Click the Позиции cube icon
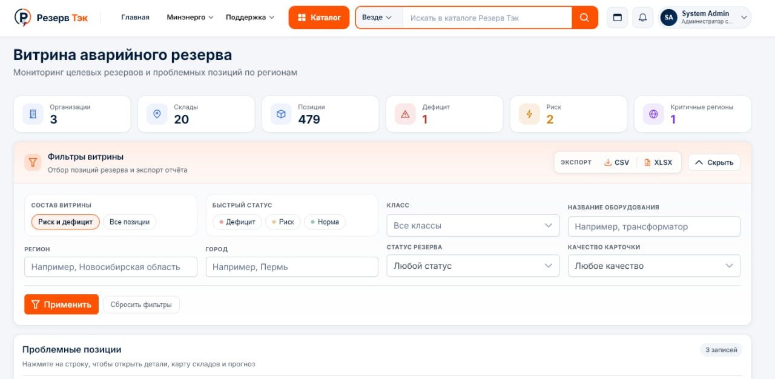Image resolution: width=775 pixels, height=379 pixels. [x=281, y=114]
